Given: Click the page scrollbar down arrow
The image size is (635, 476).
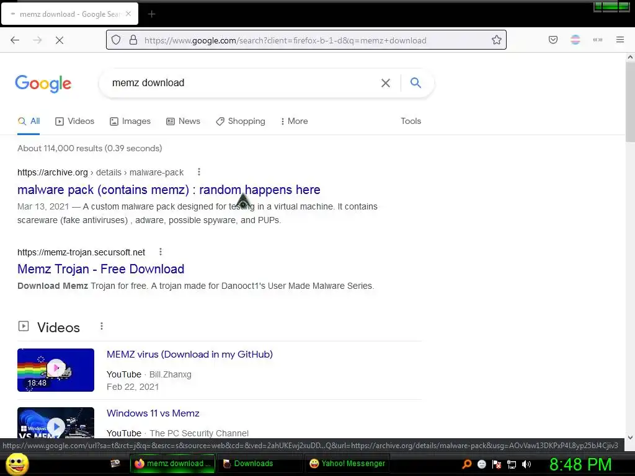Looking at the screenshot, I should tap(630, 437).
